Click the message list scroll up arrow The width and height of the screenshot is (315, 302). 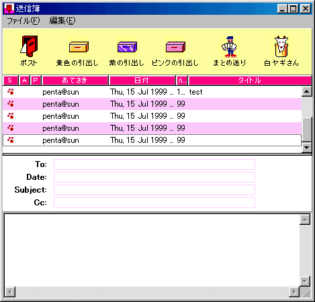(306, 91)
